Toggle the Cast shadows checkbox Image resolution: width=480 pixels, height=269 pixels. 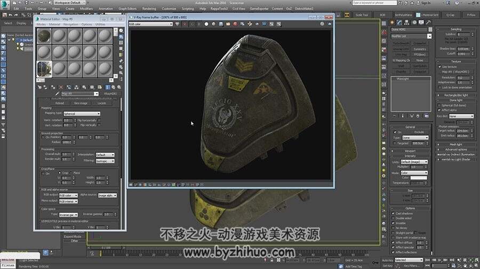tap(394, 213)
